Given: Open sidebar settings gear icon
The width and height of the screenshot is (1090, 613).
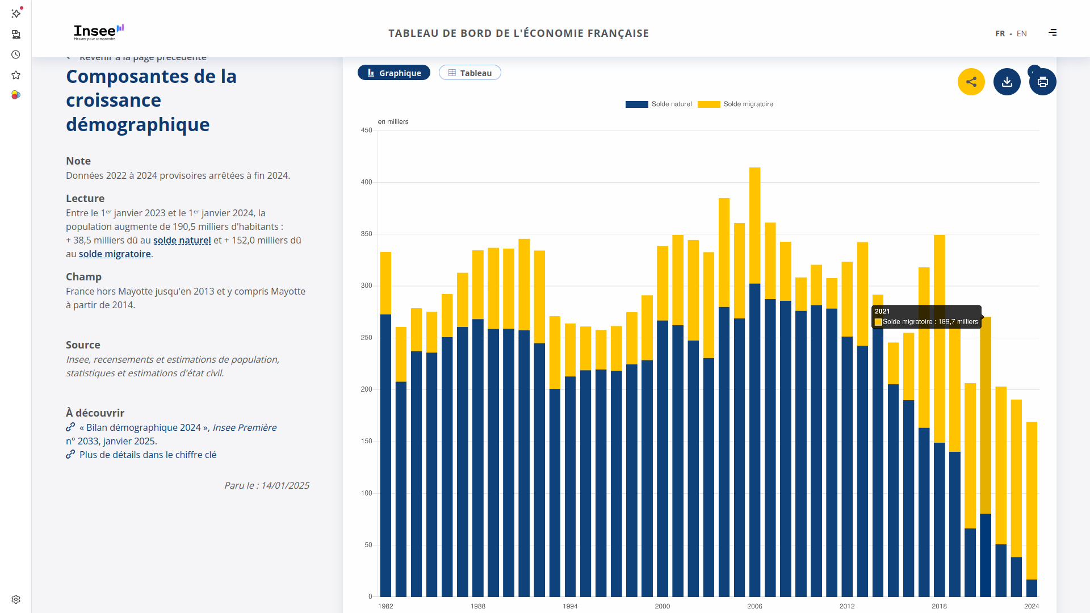Looking at the screenshot, I should click(x=16, y=599).
